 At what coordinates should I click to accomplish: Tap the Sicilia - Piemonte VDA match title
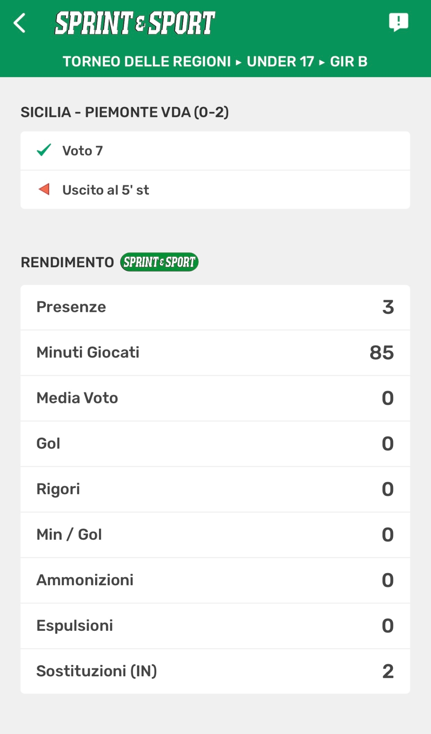[x=125, y=112]
